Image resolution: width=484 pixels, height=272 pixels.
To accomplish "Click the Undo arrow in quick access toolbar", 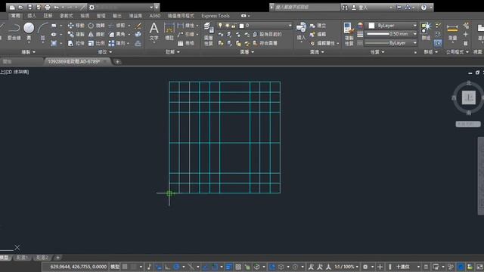I will [57, 7].
